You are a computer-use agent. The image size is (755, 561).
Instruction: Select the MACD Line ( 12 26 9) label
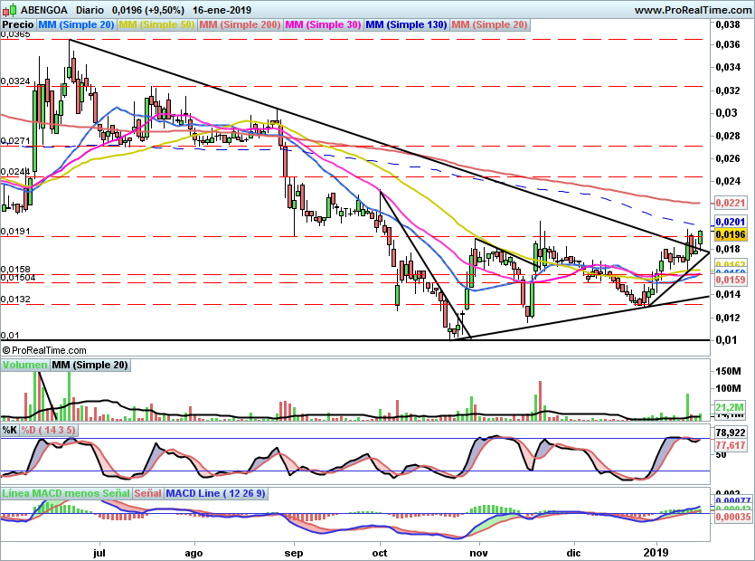pyautogui.click(x=215, y=493)
